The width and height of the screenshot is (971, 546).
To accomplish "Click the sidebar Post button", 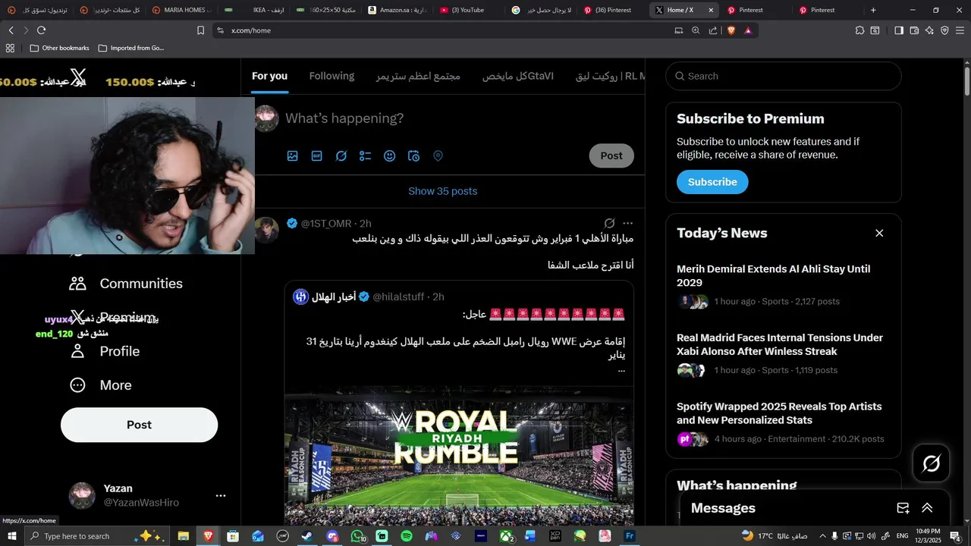I will click(139, 425).
